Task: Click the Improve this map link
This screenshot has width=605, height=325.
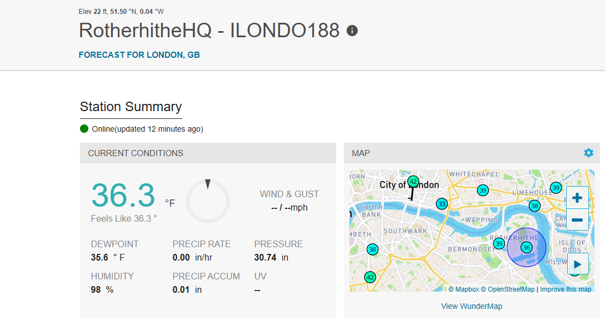Action: click(x=566, y=289)
